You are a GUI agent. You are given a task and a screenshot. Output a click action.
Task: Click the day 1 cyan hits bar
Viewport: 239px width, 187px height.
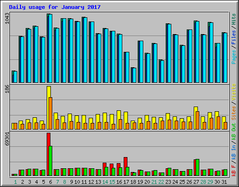[x=15, y=77]
